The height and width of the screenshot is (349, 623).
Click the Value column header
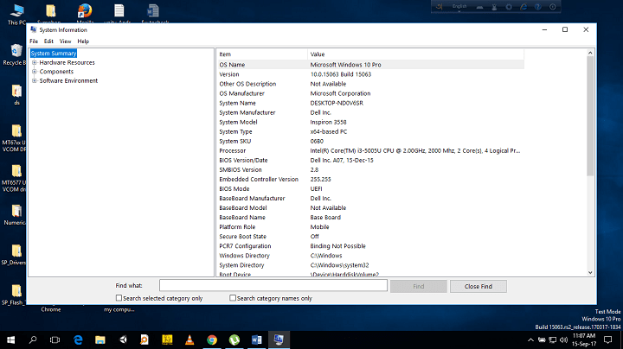coord(415,54)
